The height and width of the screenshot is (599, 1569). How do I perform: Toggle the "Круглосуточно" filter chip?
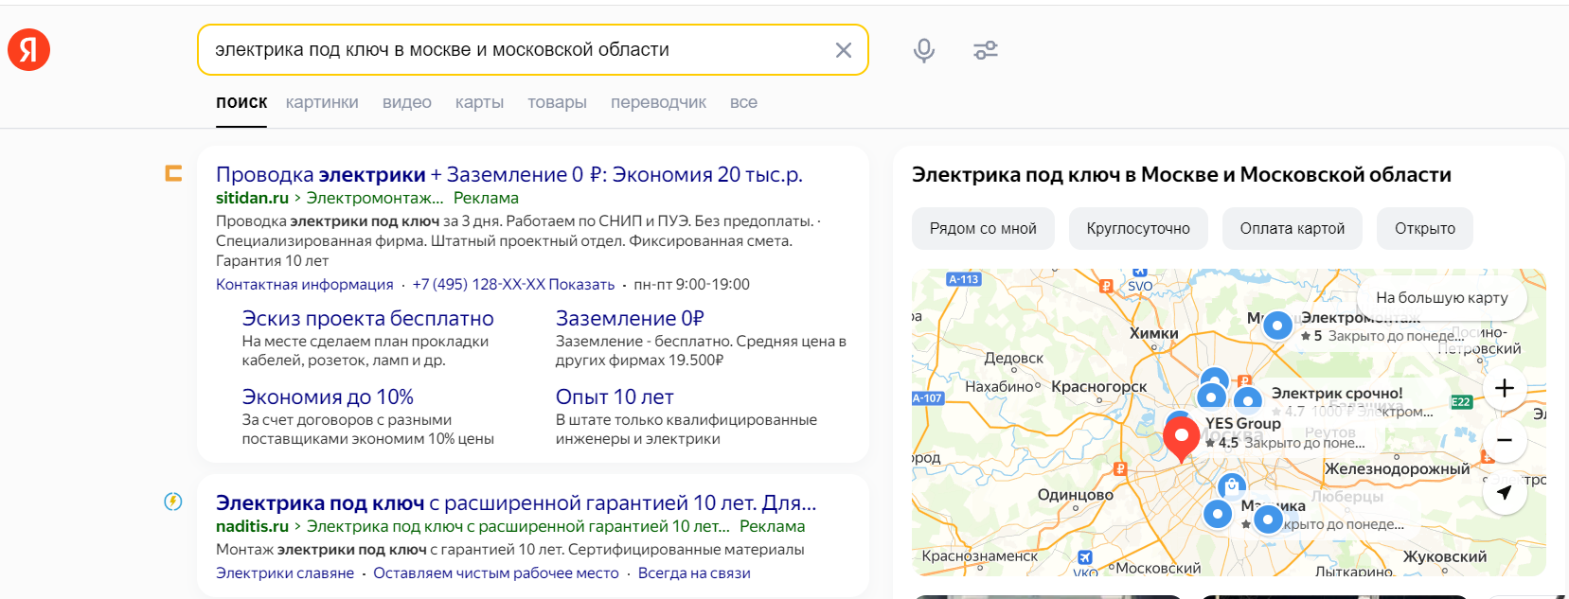click(x=1138, y=229)
